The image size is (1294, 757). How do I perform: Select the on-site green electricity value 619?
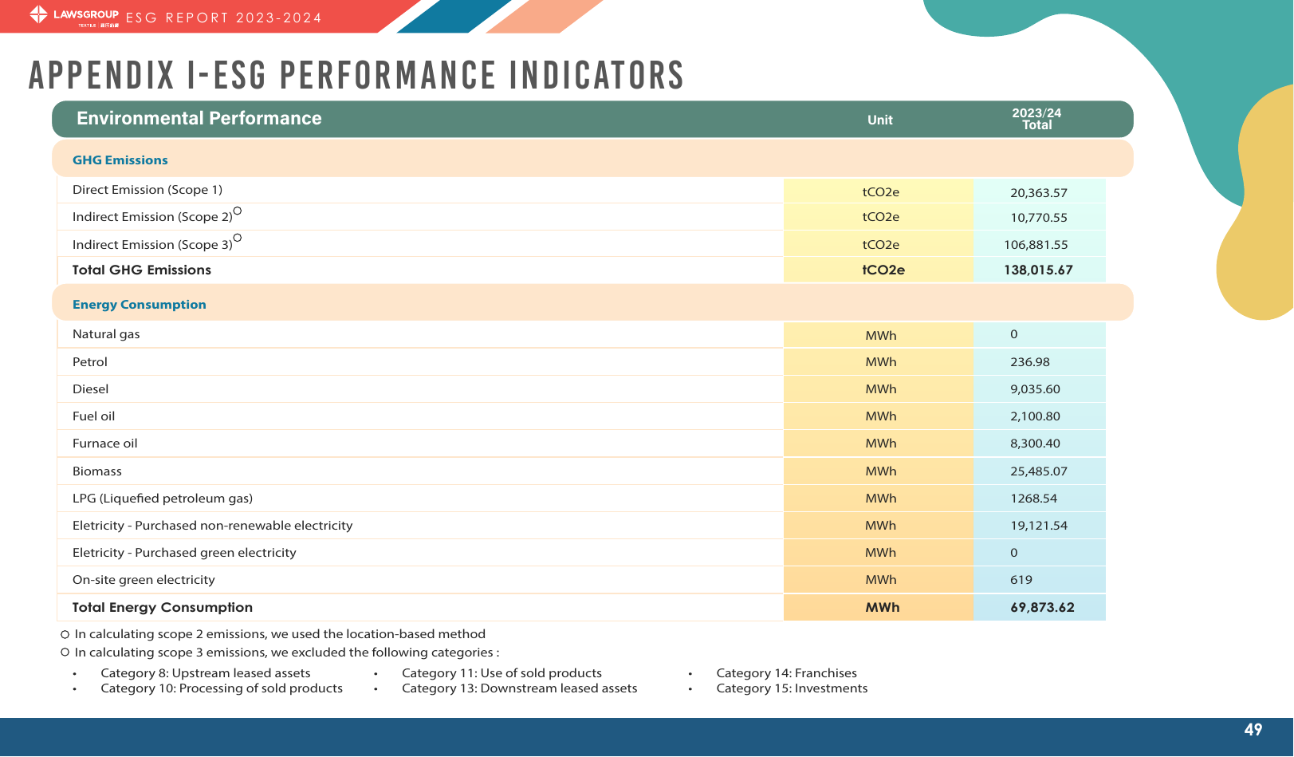pyautogui.click(x=1021, y=579)
